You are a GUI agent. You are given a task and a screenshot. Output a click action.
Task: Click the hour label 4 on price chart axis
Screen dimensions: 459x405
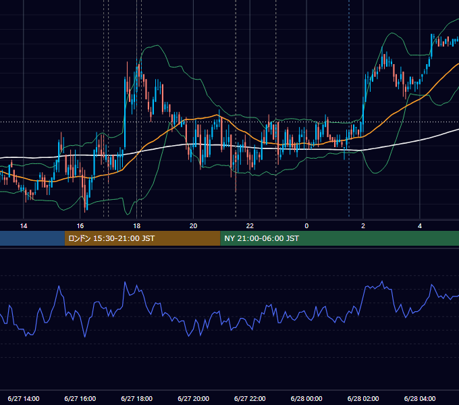coord(420,226)
